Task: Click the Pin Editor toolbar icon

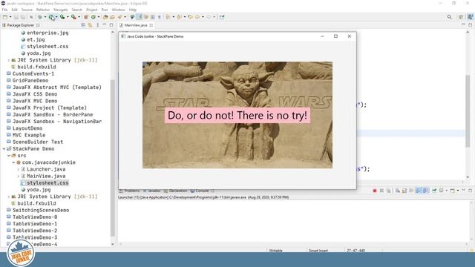Action: [x=222, y=17]
